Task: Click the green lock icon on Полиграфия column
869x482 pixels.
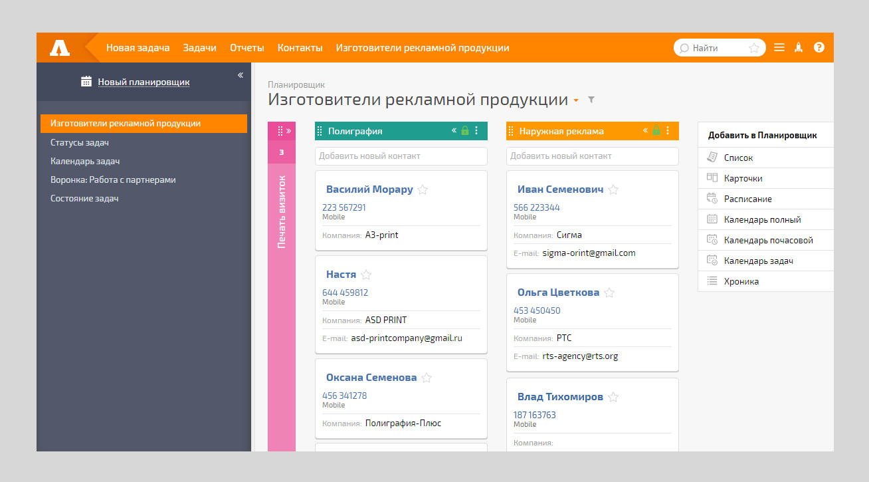Action: [x=465, y=131]
